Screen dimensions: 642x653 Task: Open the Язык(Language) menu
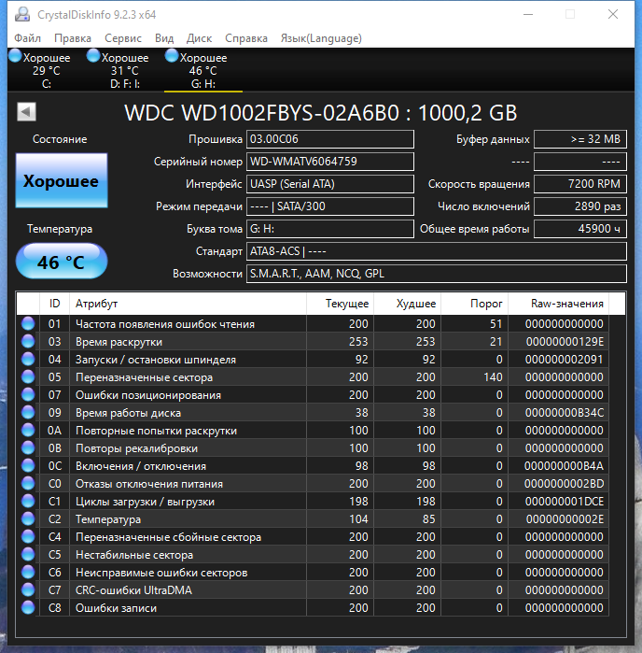point(321,38)
